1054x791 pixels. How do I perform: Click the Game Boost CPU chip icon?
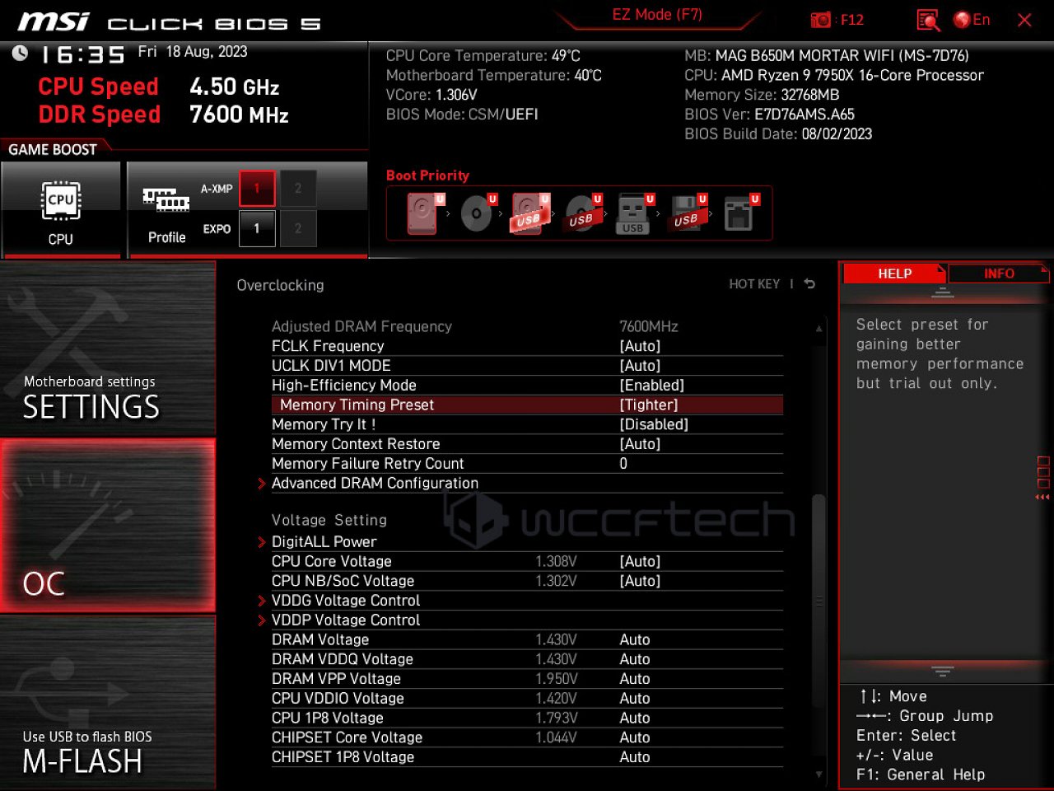tap(61, 200)
